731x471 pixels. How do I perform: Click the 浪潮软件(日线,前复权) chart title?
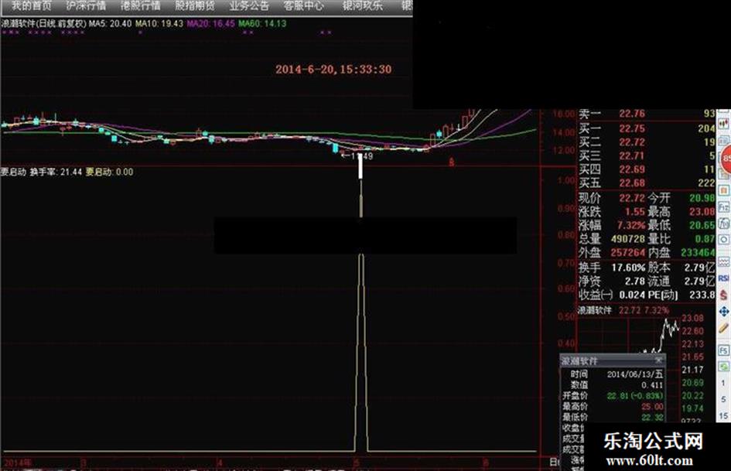(44, 23)
